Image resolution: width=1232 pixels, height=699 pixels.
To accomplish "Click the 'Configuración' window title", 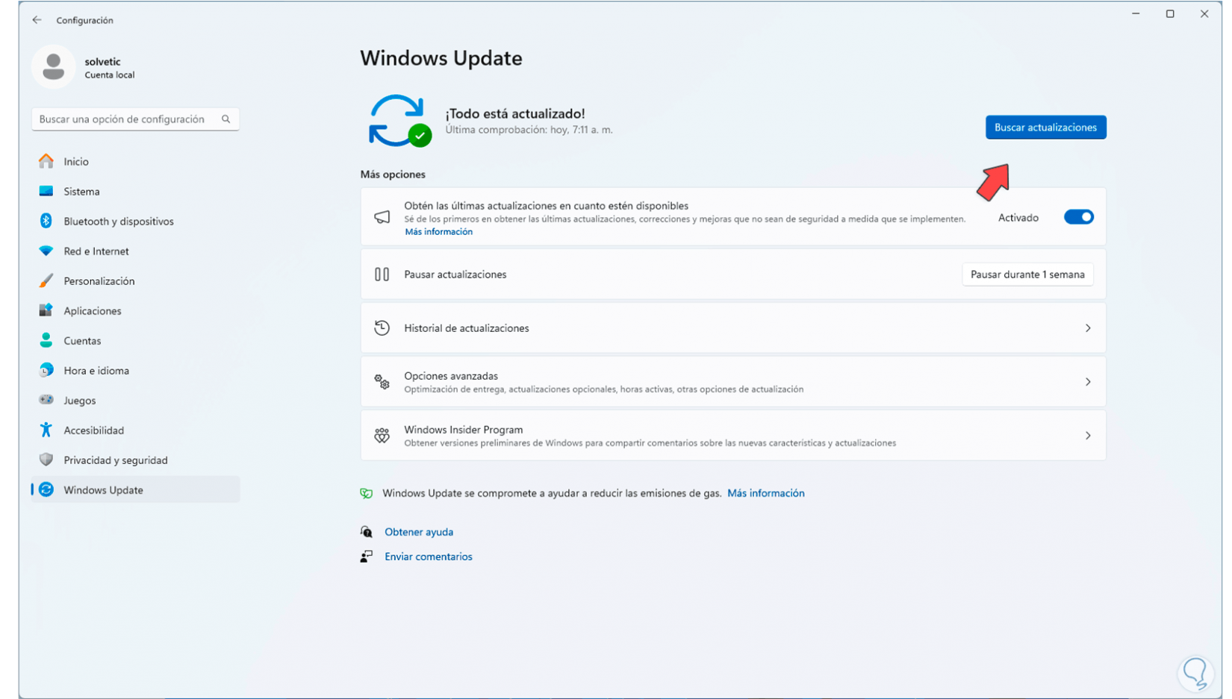I will click(x=85, y=20).
